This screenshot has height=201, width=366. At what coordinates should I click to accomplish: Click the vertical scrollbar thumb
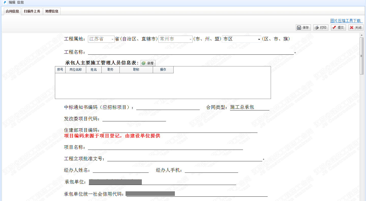361,56
